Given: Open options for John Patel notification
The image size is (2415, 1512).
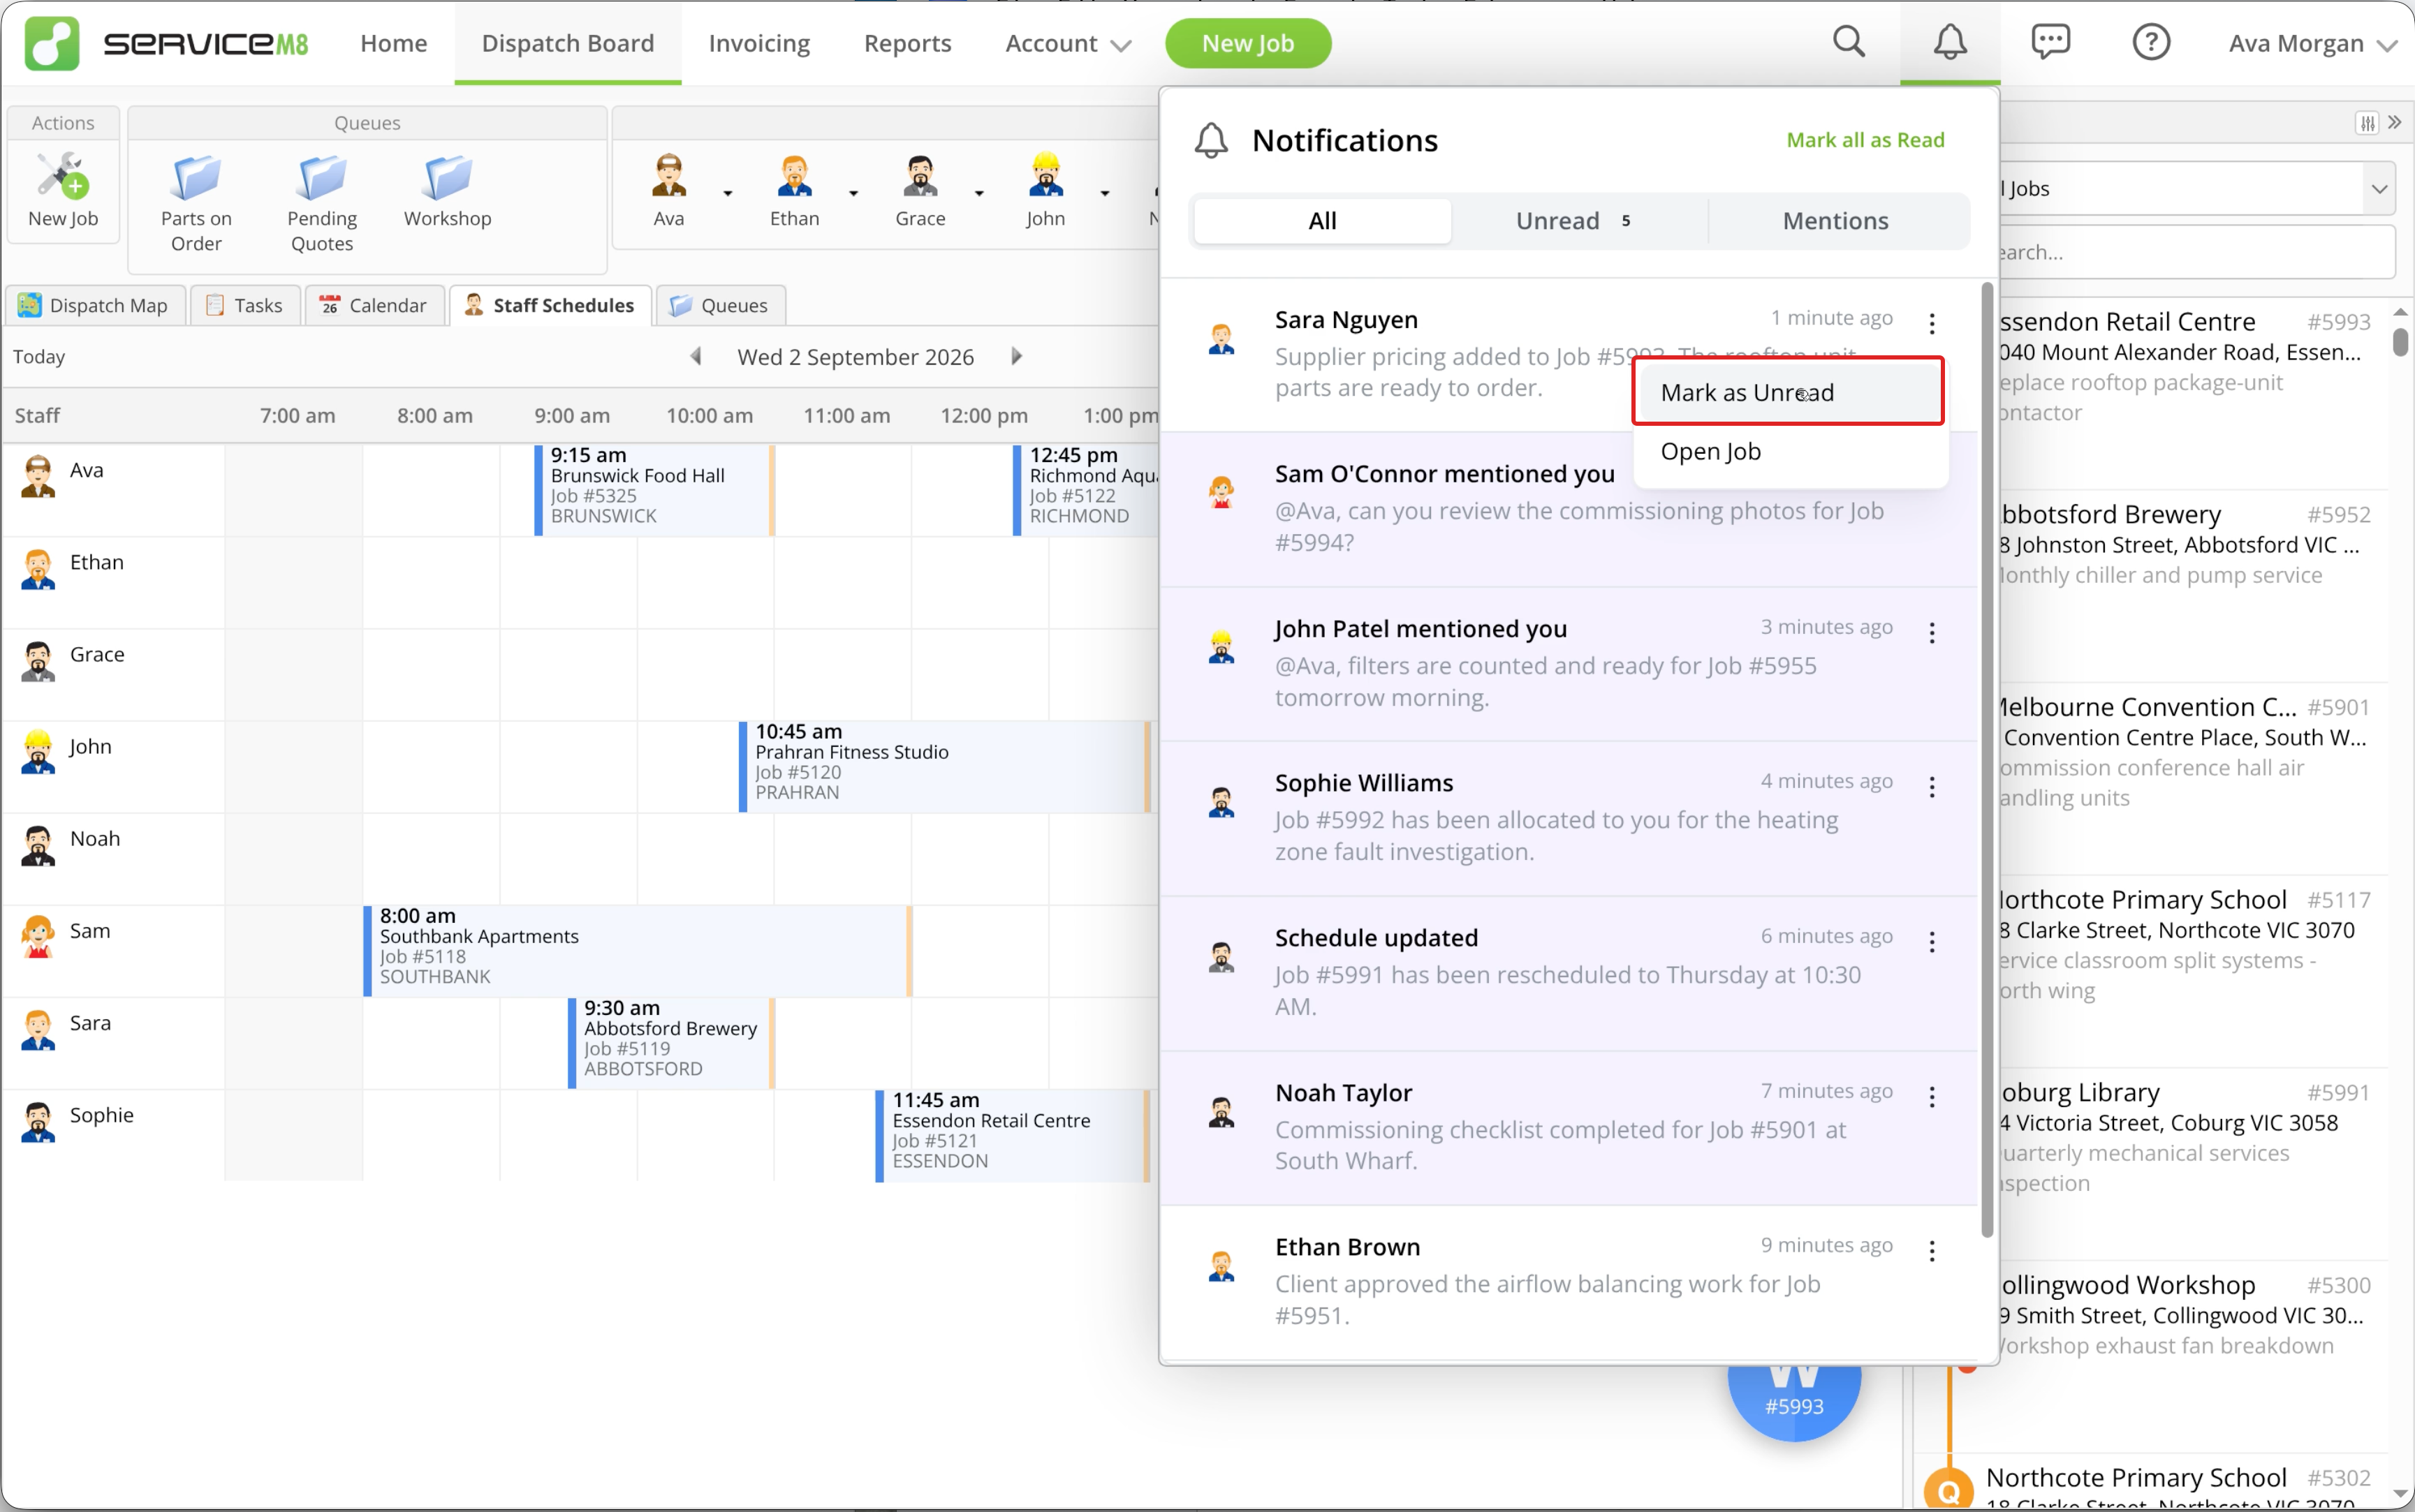Looking at the screenshot, I should click(1932, 632).
